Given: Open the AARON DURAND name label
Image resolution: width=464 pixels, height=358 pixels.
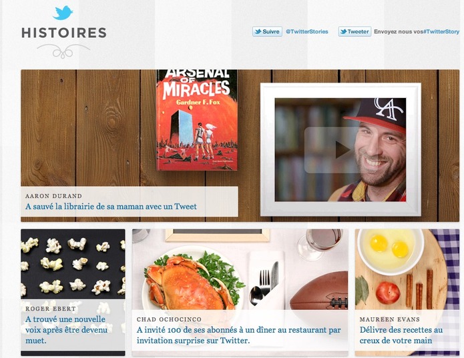Looking at the screenshot, I should pos(53,196).
